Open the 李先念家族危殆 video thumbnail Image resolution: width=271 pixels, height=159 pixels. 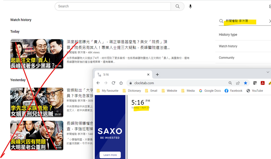coord(37,102)
